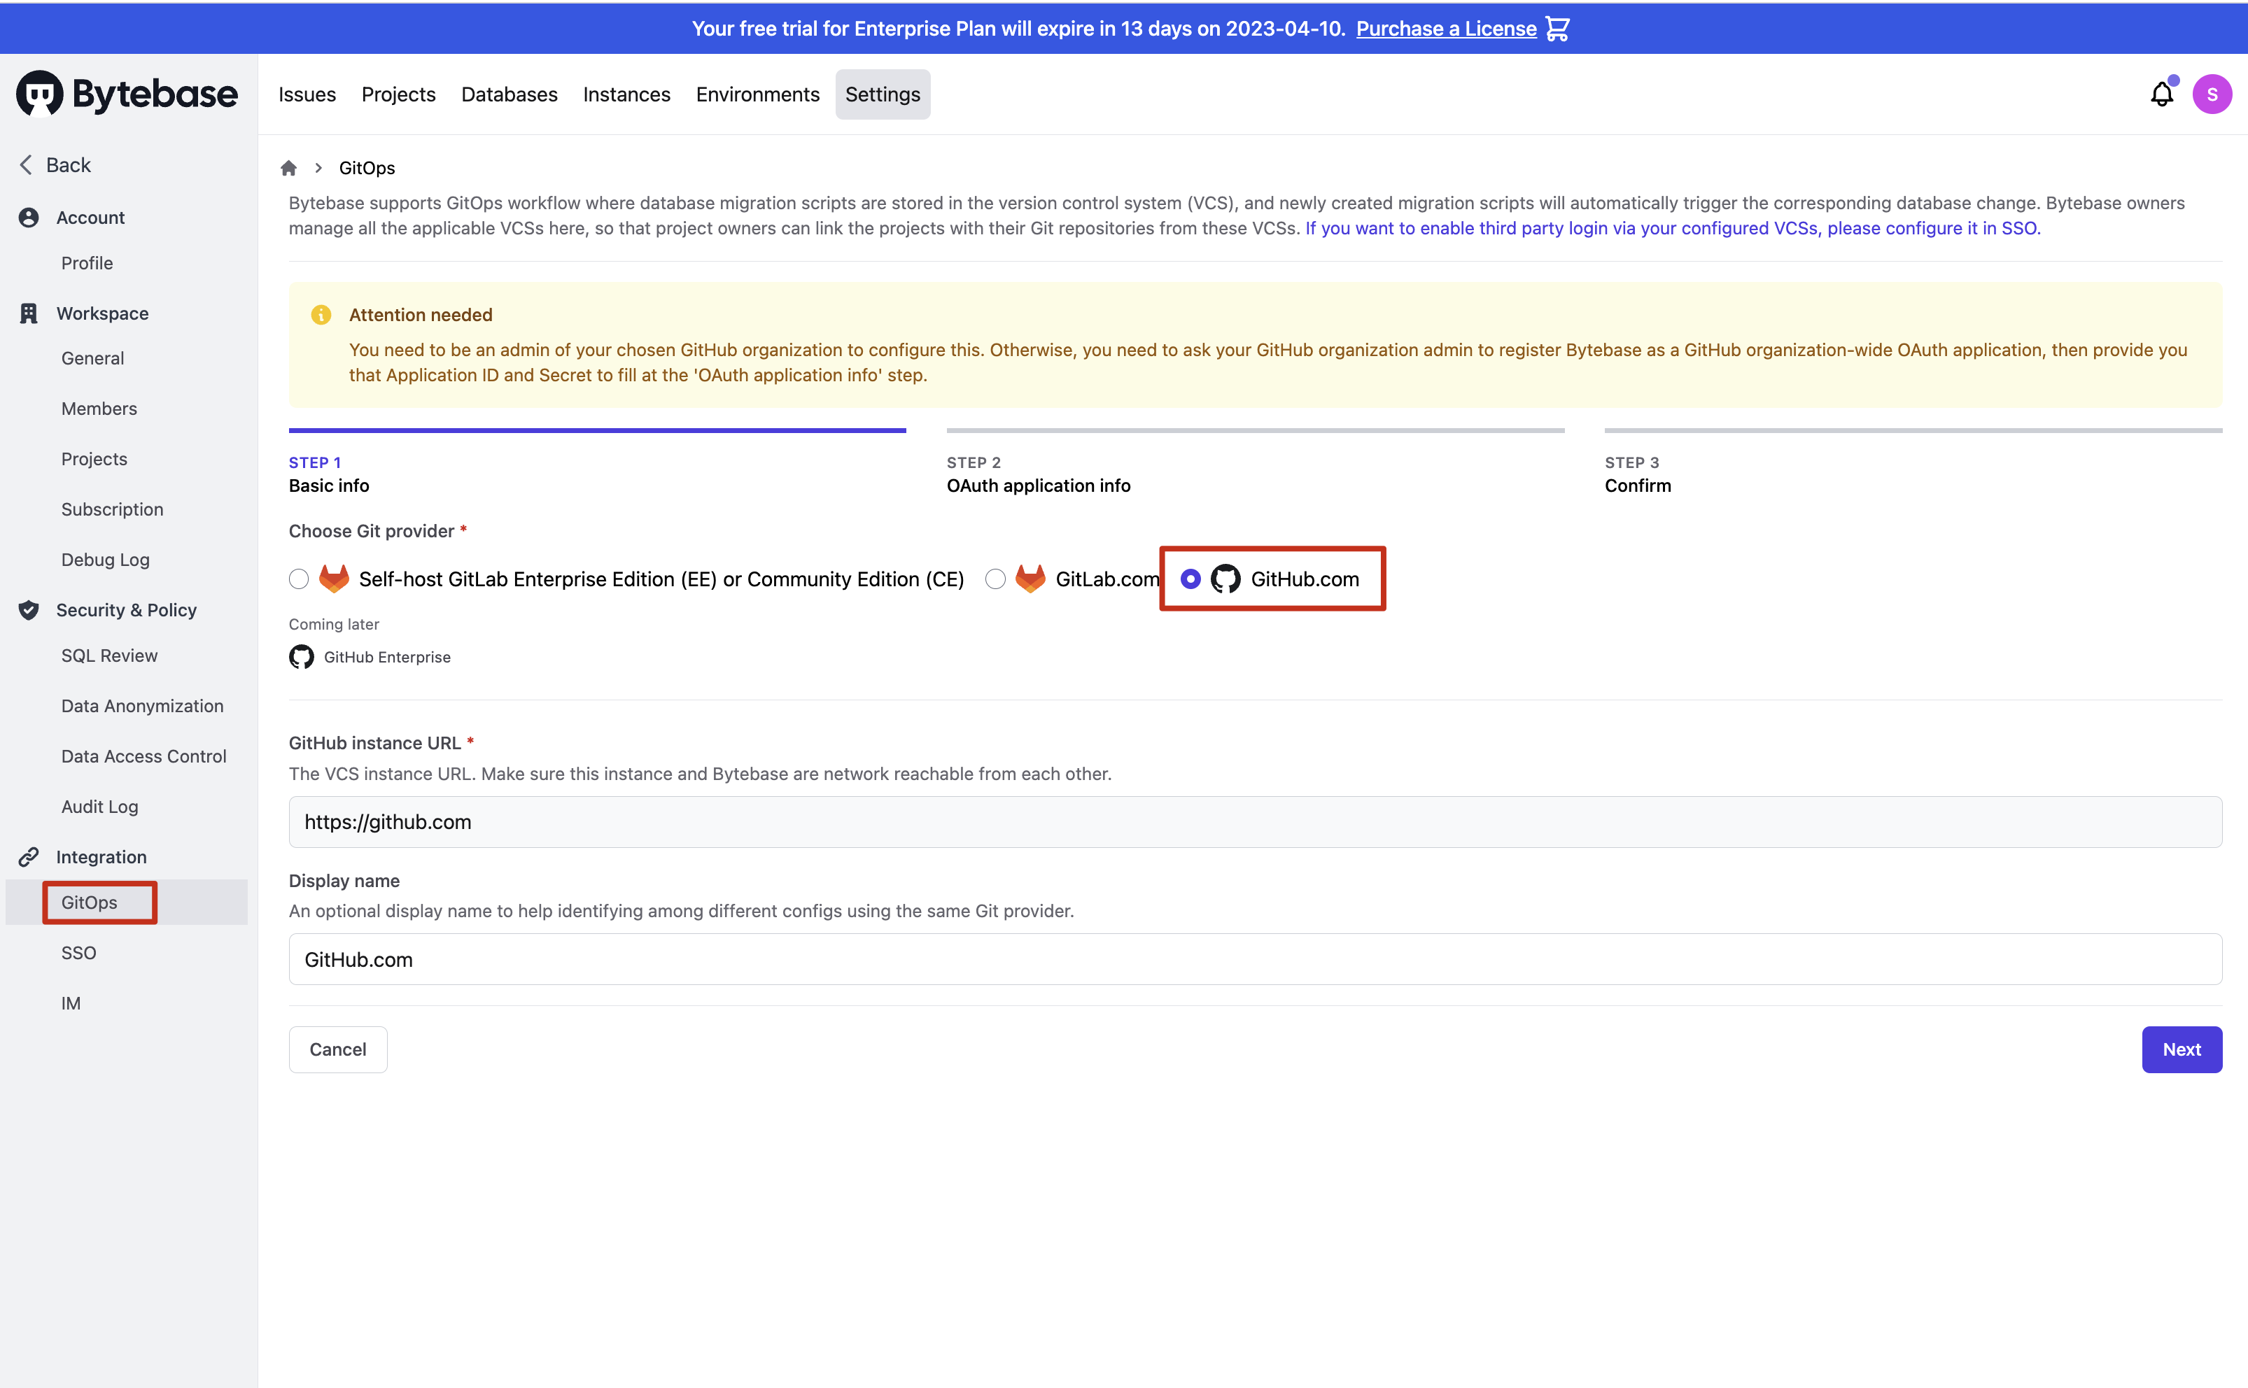Click the Display name input field
This screenshot has width=2248, height=1388.
click(x=1254, y=959)
